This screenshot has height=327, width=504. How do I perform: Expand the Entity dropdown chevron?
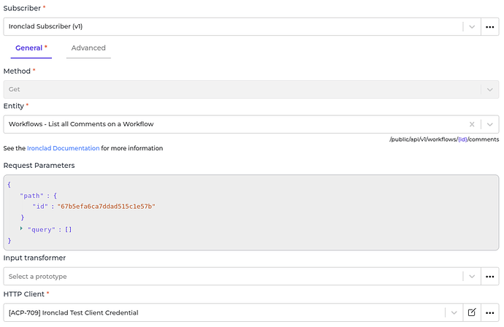tap(489, 124)
